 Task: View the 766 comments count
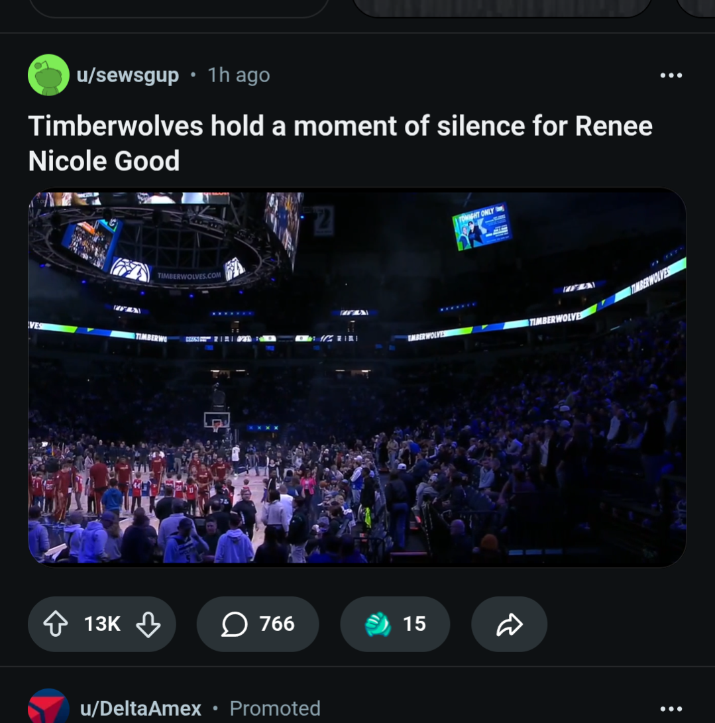276,624
